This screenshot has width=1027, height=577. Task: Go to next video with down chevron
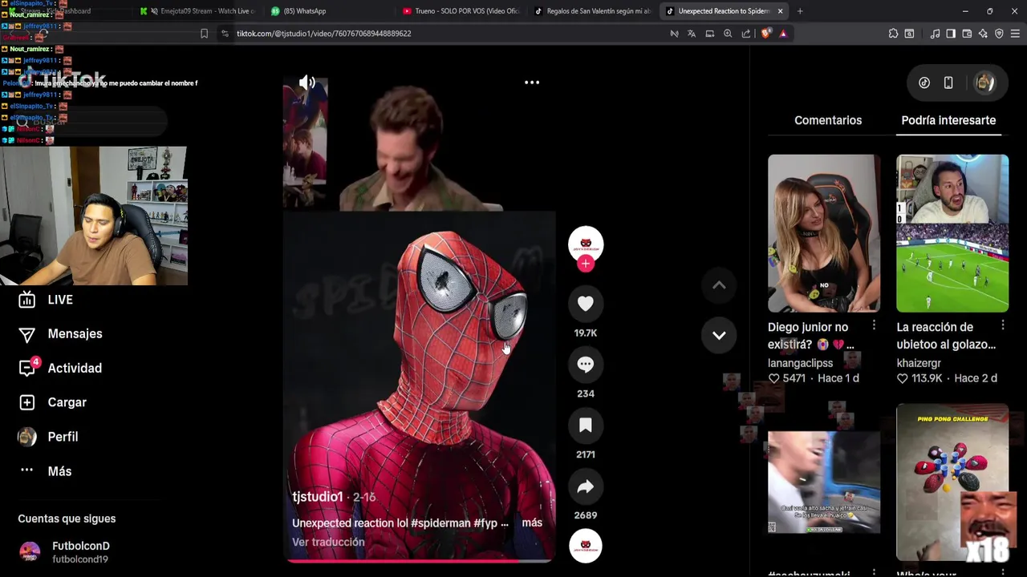pos(719,335)
